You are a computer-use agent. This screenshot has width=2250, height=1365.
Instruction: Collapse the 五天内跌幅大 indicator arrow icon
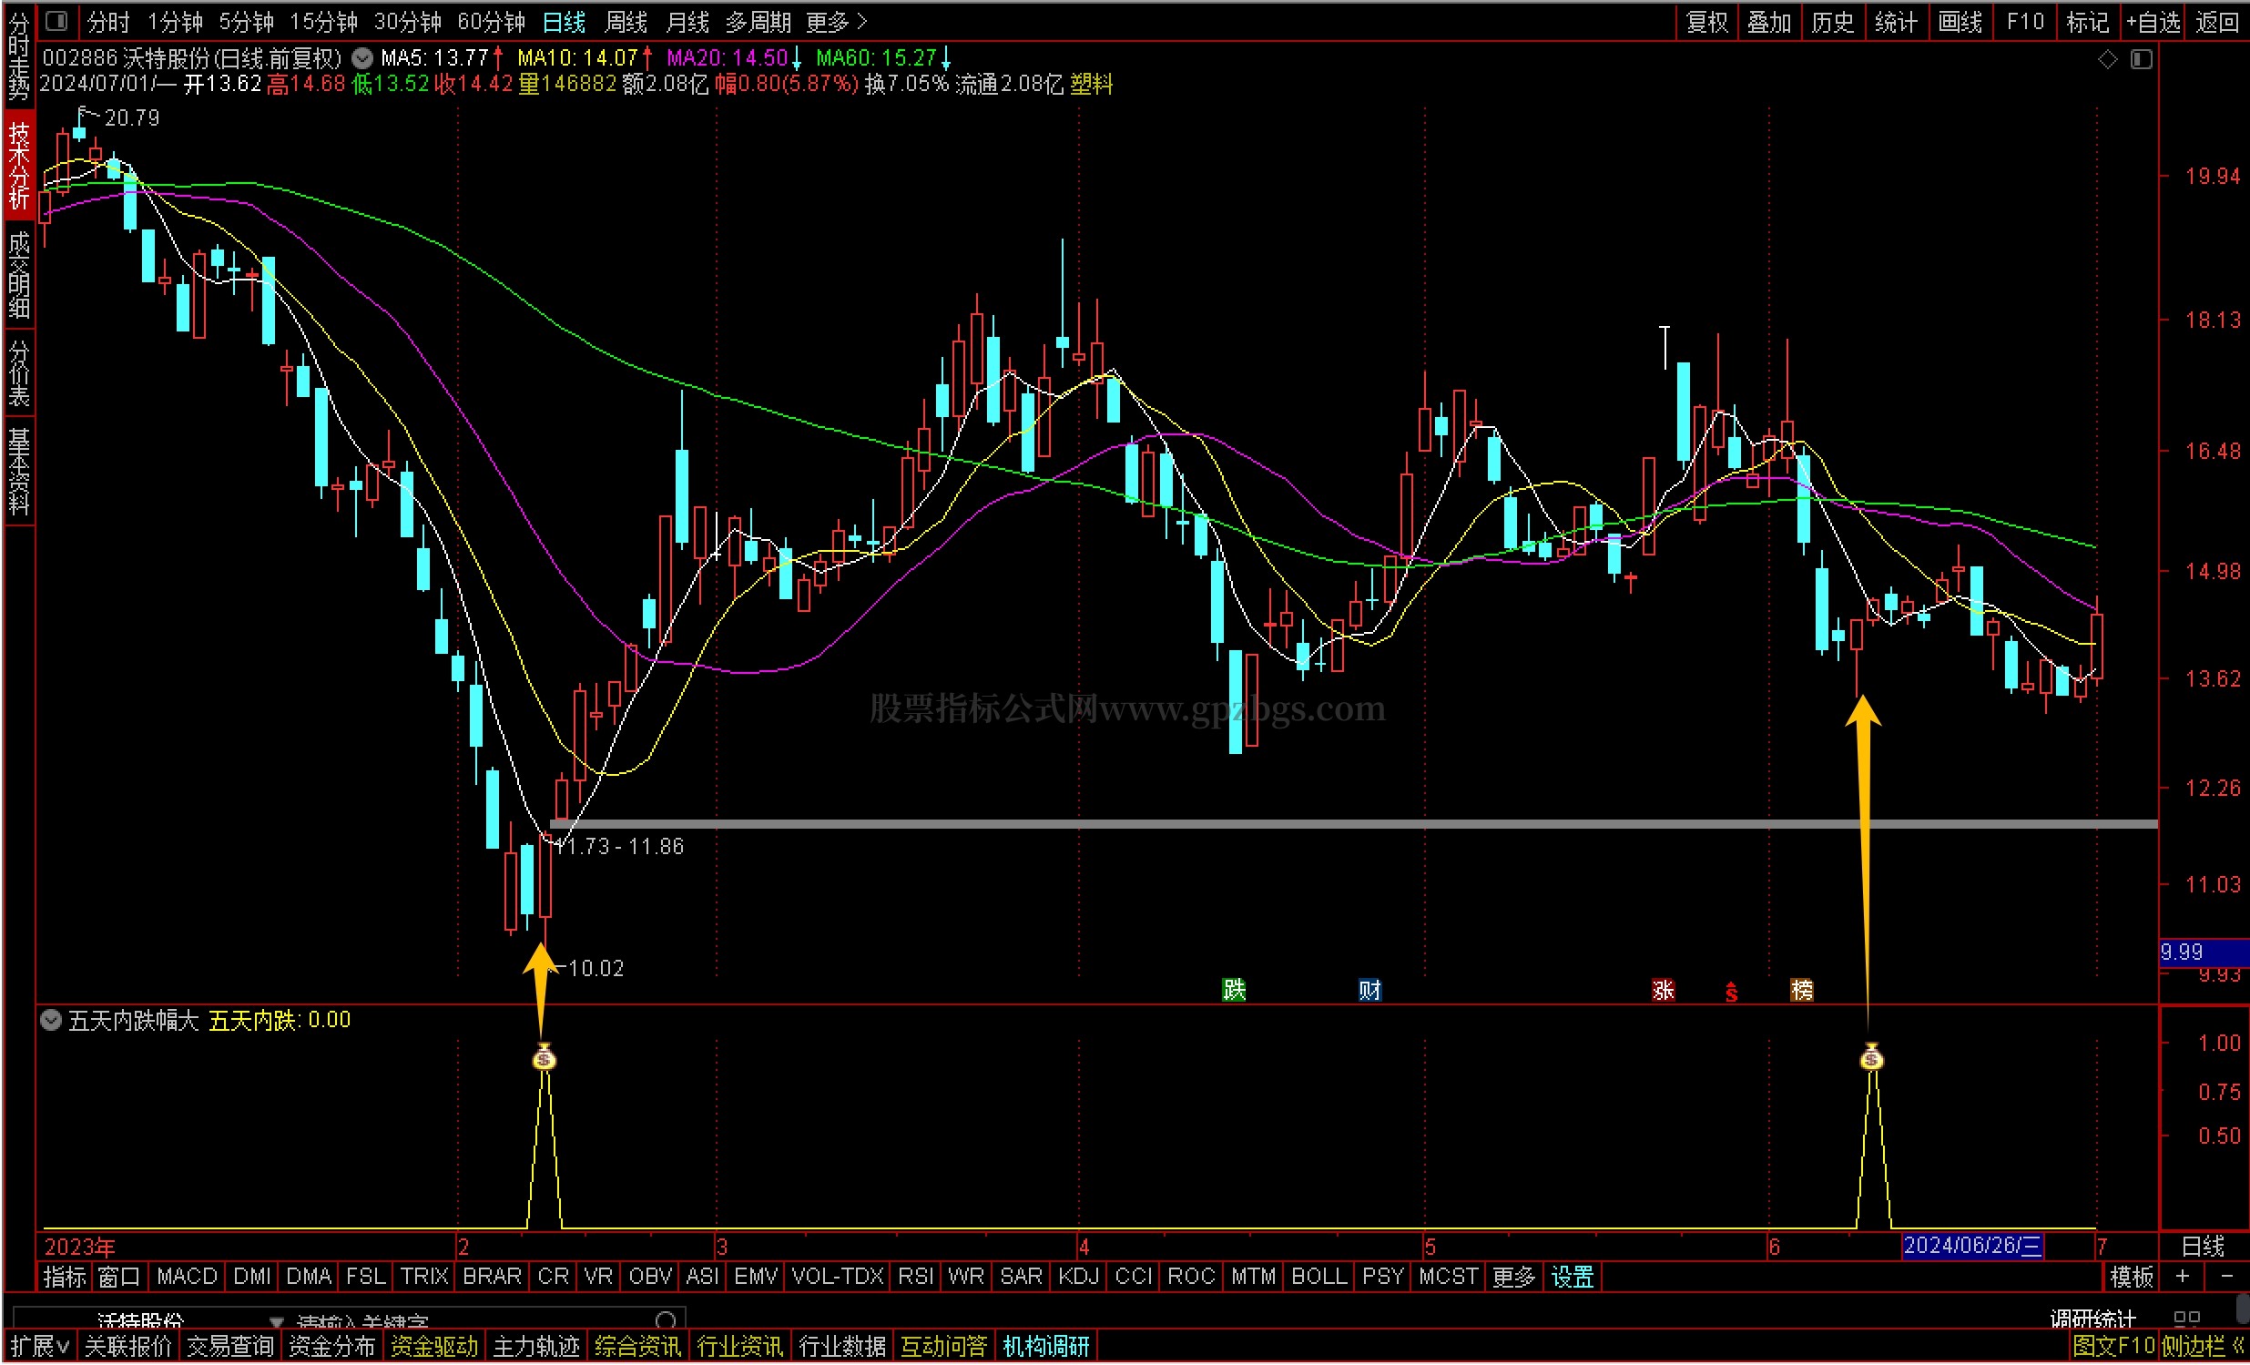tap(51, 1021)
